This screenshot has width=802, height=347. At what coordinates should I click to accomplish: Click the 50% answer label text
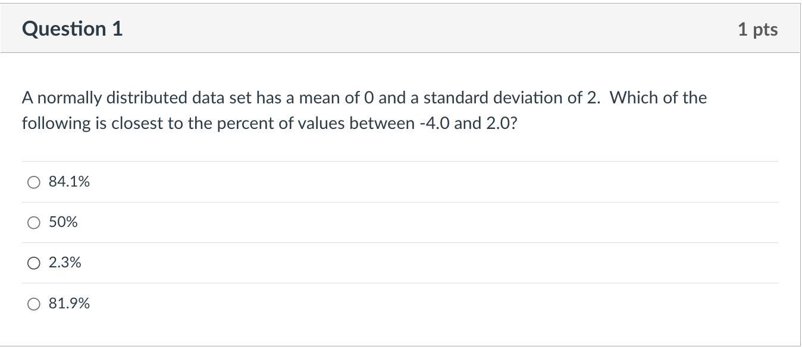(x=63, y=222)
